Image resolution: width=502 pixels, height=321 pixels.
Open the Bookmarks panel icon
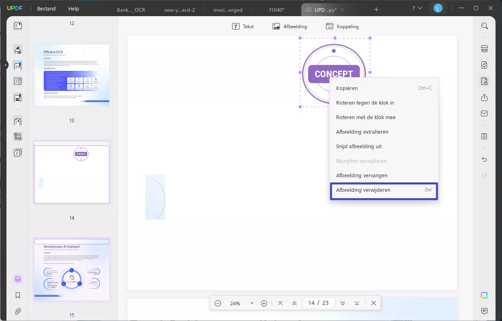pyautogui.click(x=18, y=295)
